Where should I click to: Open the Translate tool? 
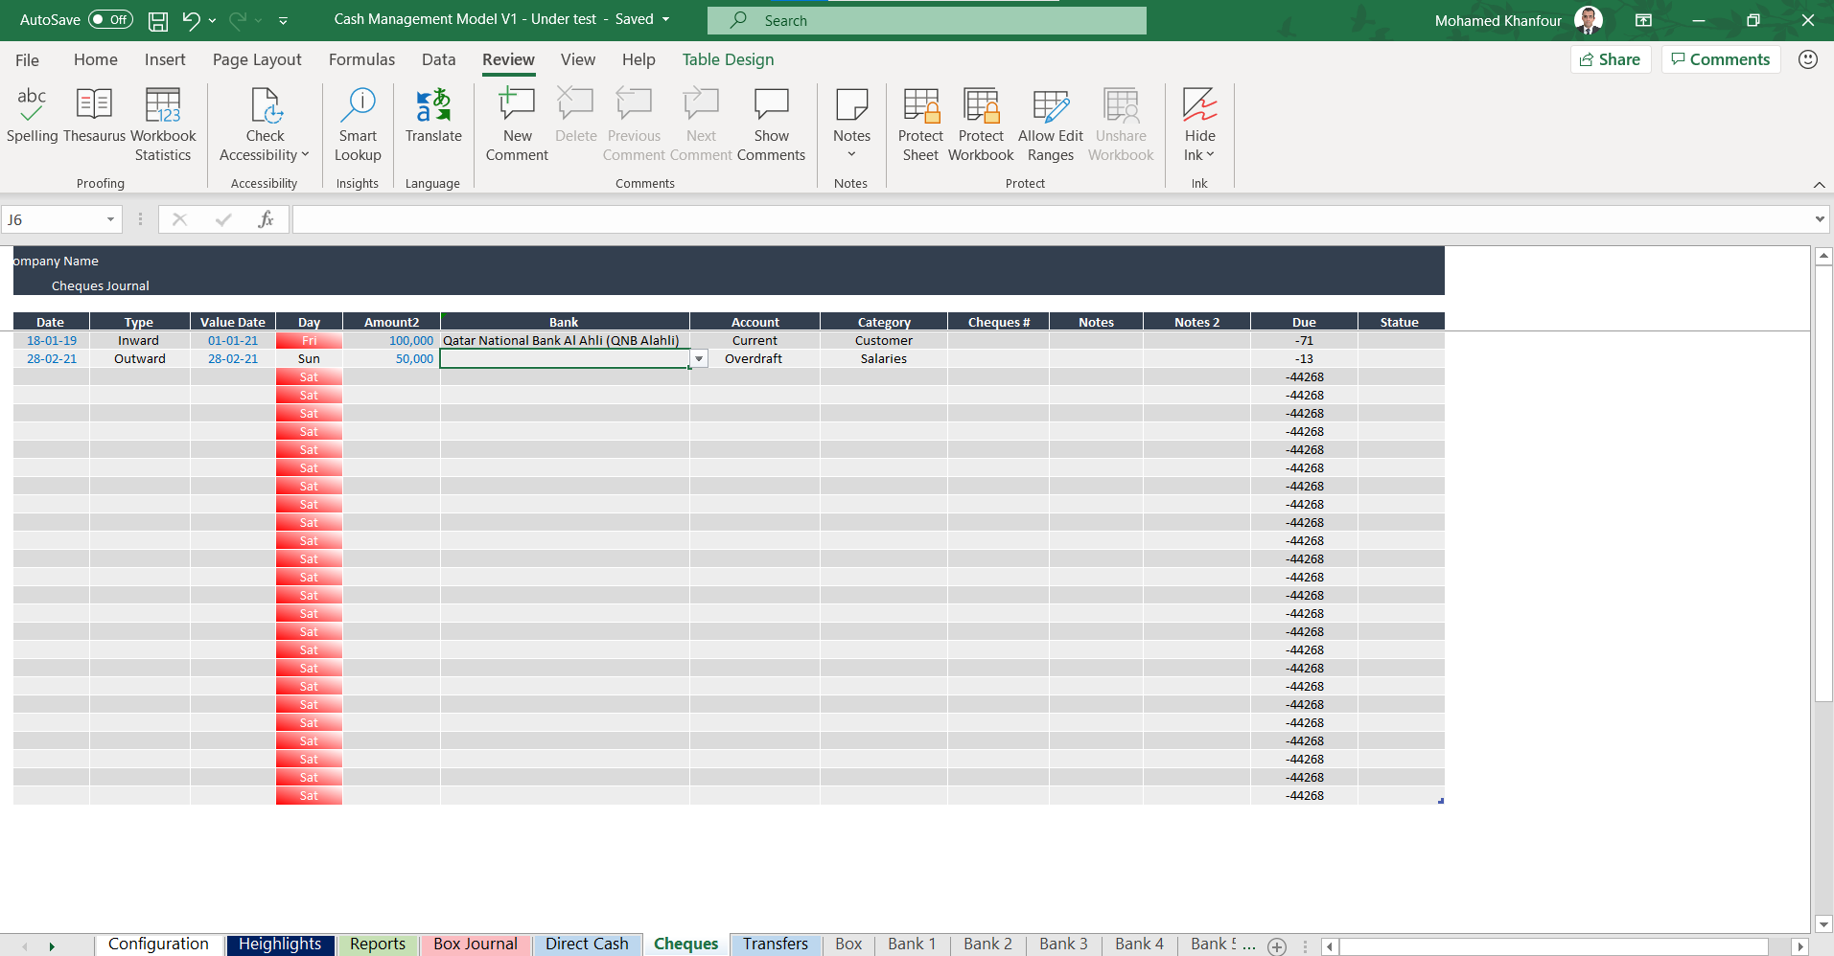click(433, 115)
